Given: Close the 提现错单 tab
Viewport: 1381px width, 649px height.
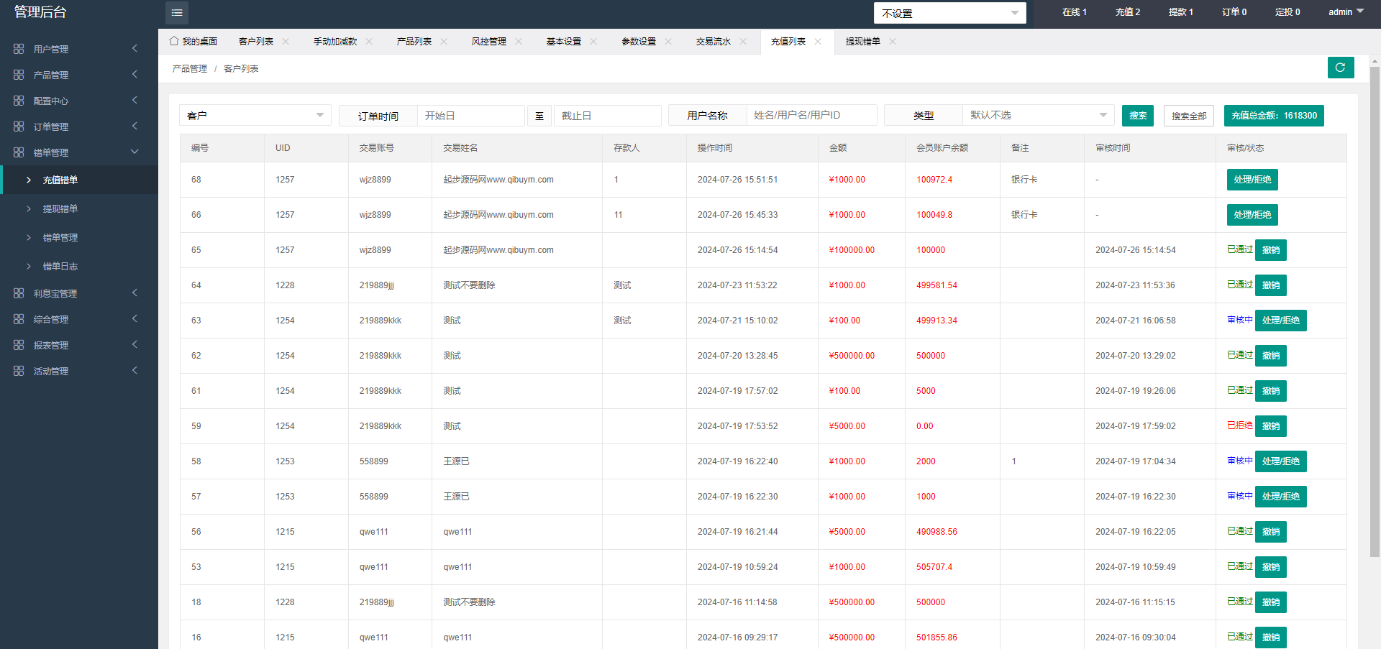Looking at the screenshot, I should (x=893, y=42).
